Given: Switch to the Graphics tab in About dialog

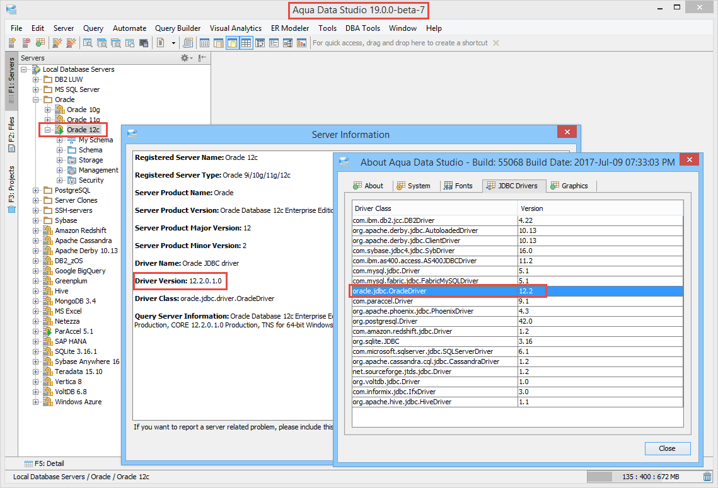Looking at the screenshot, I should [x=569, y=186].
